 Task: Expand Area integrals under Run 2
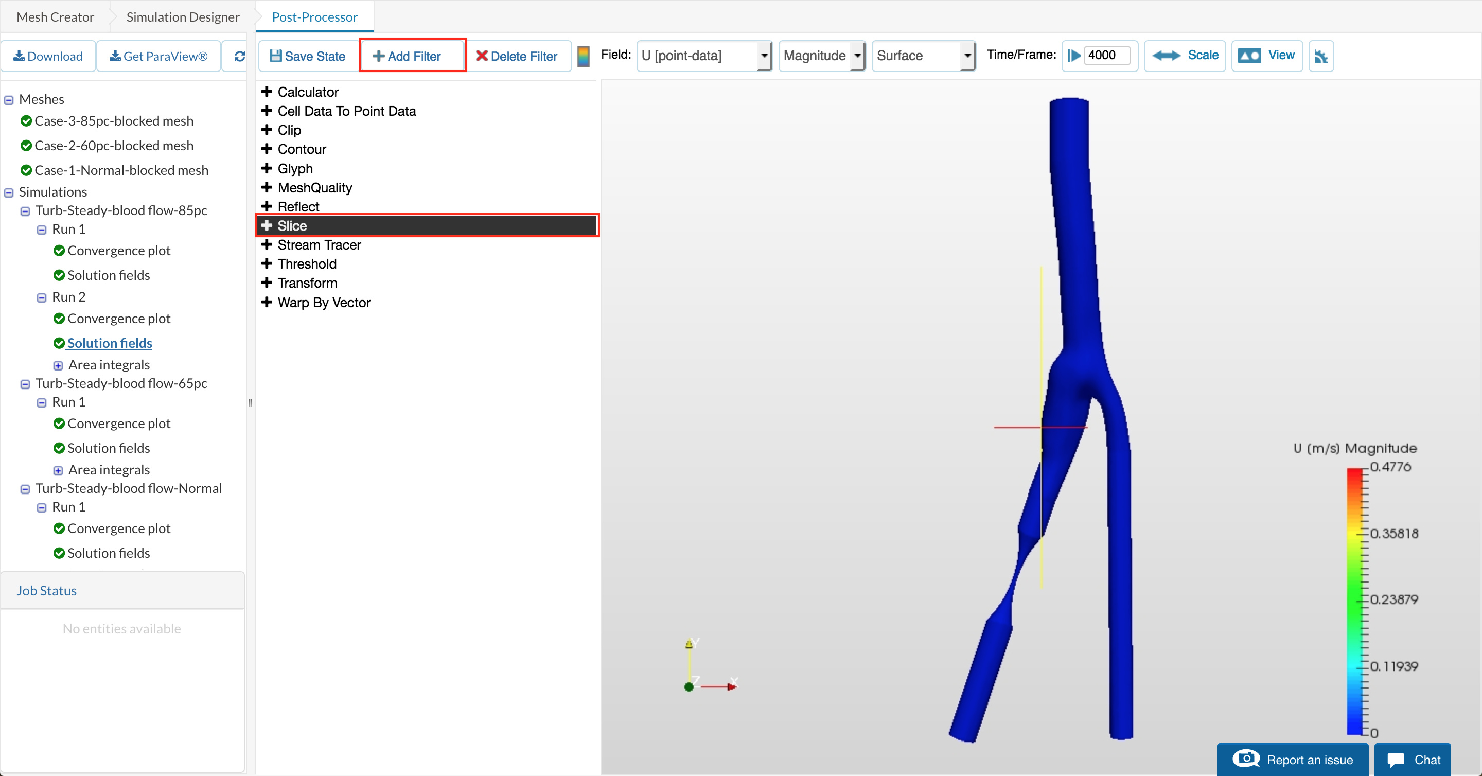click(x=58, y=365)
